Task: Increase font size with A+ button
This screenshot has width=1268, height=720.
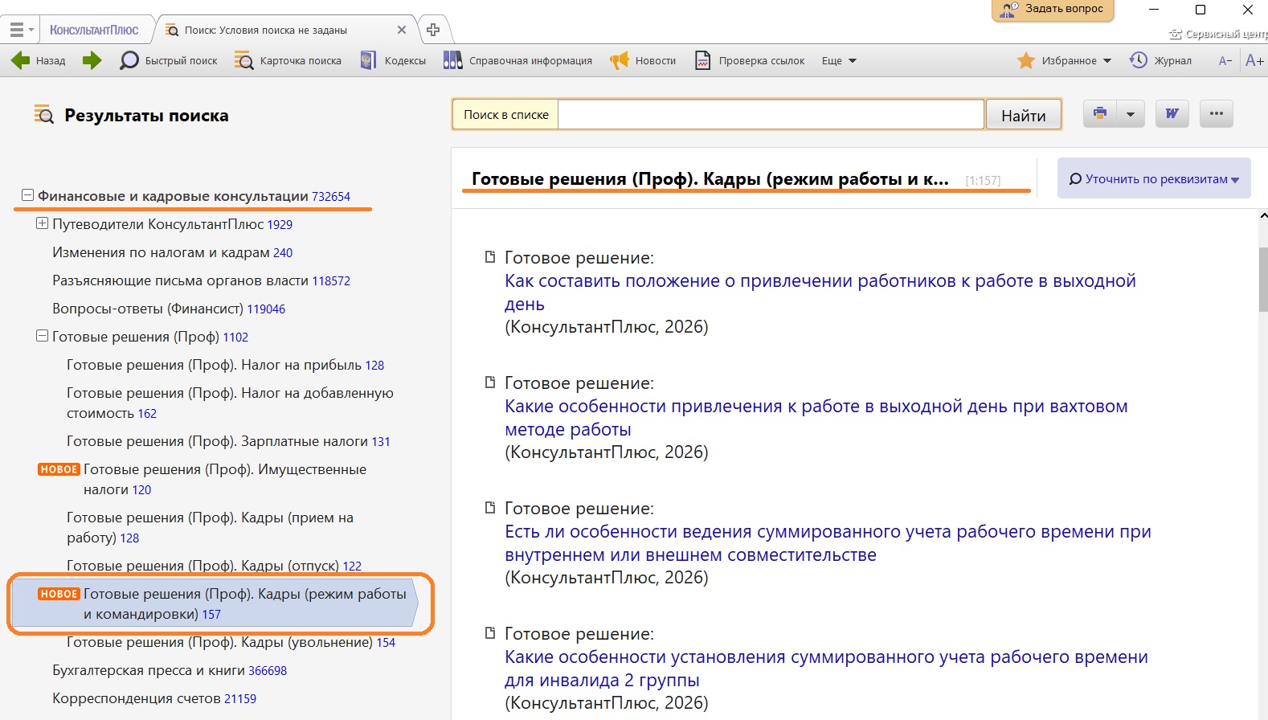Action: [x=1254, y=60]
